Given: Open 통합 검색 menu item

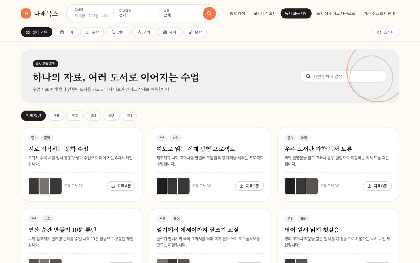Looking at the screenshot, I should [237, 13].
